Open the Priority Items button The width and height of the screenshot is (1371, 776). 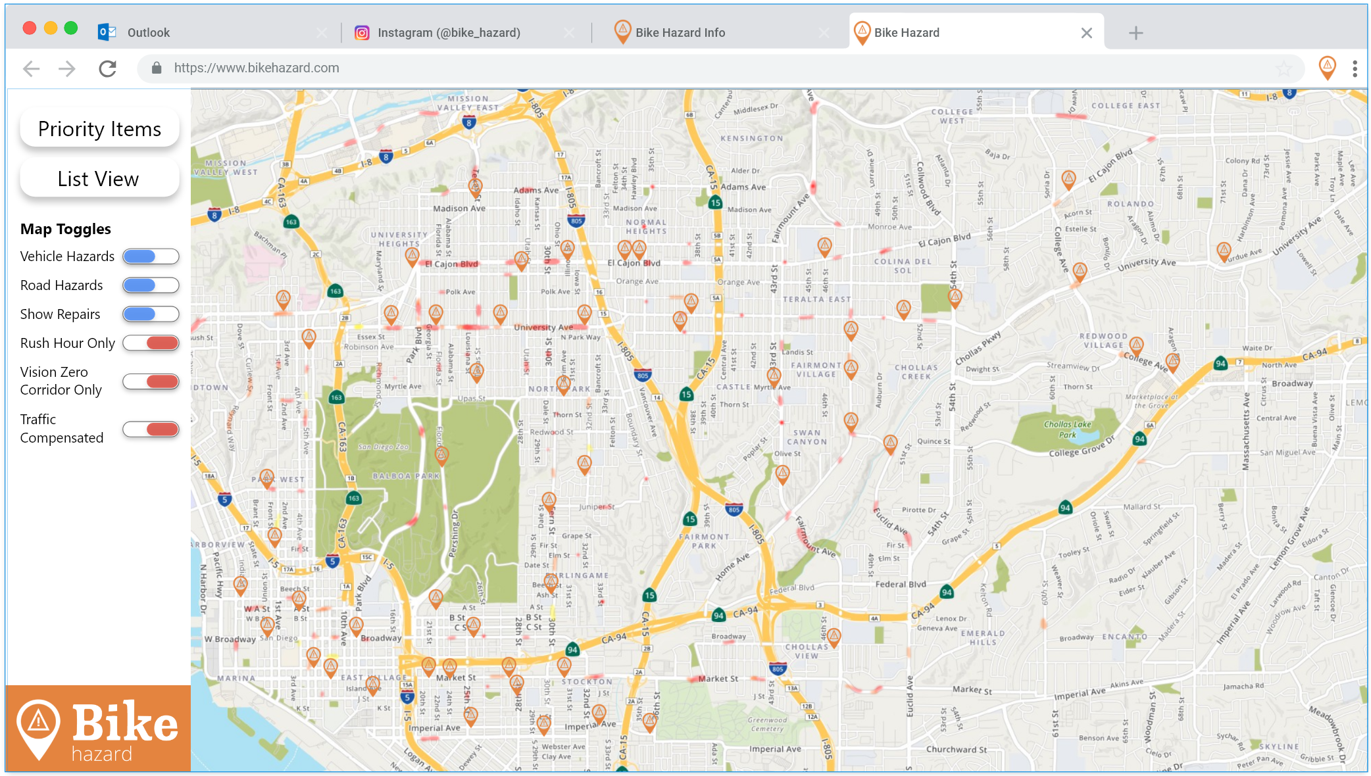[99, 129]
